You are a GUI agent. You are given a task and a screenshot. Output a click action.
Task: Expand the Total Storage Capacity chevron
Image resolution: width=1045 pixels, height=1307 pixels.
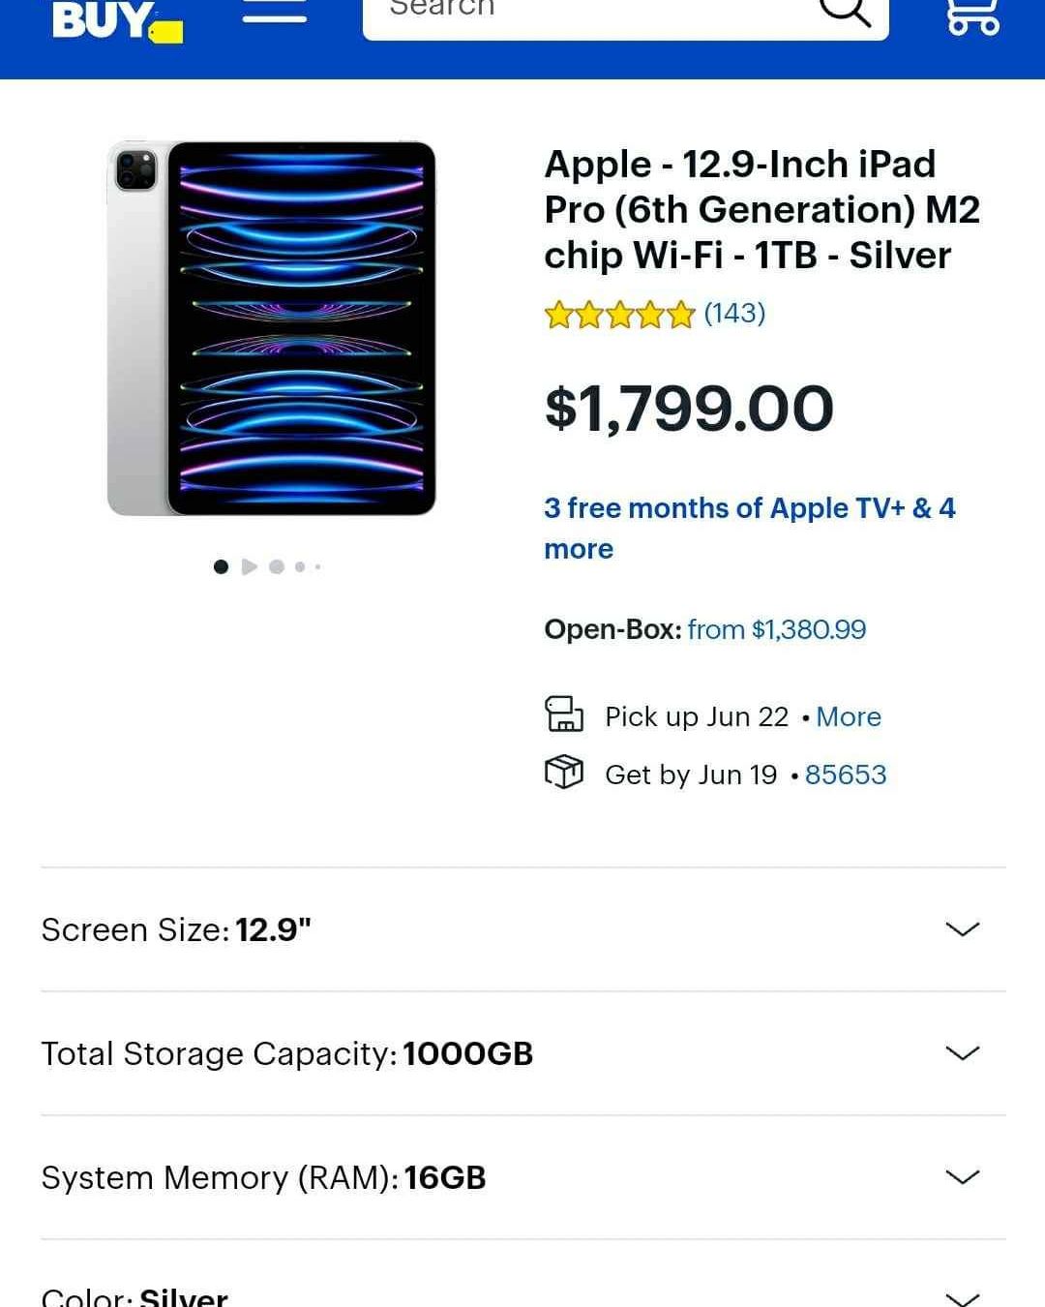point(962,1053)
